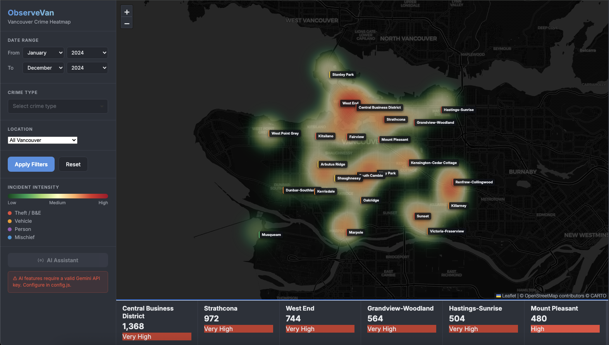Click the Select crime type field

[x=58, y=106]
